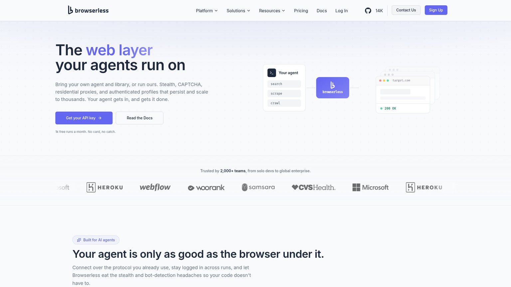Image resolution: width=511 pixels, height=287 pixels.
Task: Click the Contact Us button
Action: (406, 10)
